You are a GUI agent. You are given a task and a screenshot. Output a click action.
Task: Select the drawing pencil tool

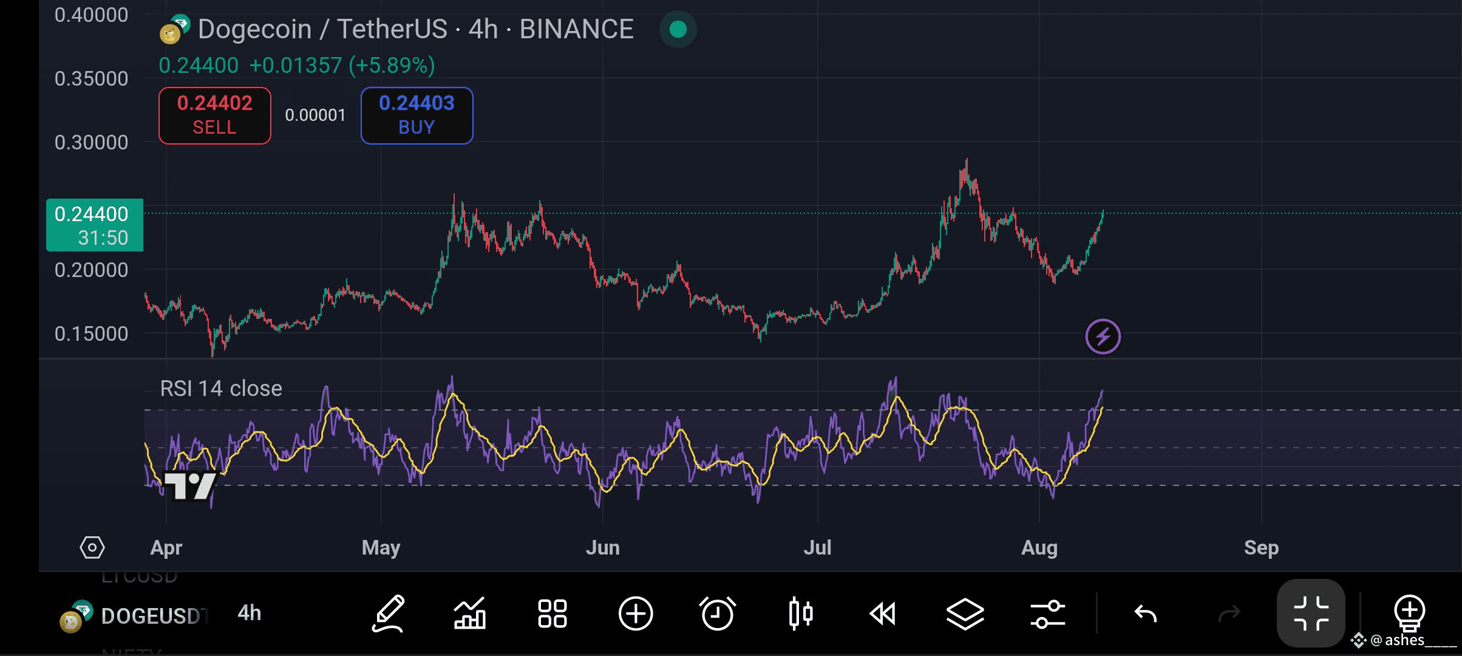[x=388, y=613]
